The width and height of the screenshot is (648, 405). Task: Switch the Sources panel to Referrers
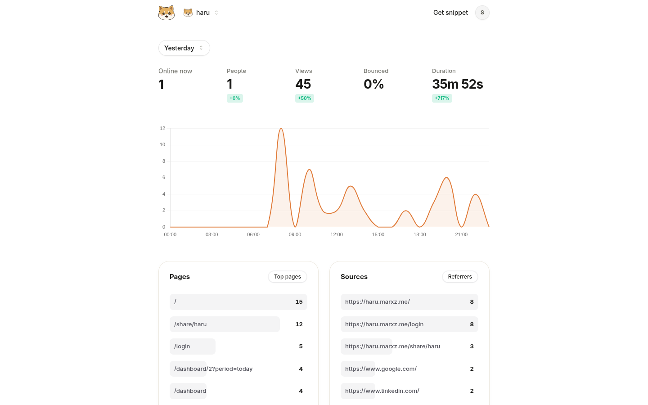(460, 277)
